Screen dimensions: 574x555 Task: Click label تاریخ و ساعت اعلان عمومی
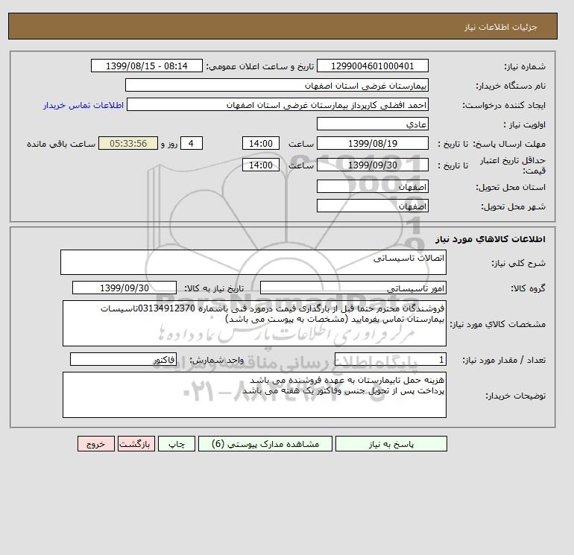(260, 66)
